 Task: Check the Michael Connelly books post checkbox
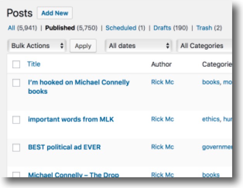click(16, 83)
